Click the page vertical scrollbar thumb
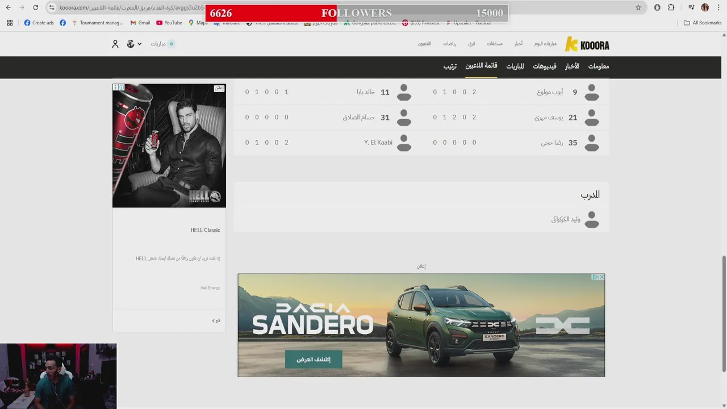Screen dimensions: 727x409 point(723,314)
